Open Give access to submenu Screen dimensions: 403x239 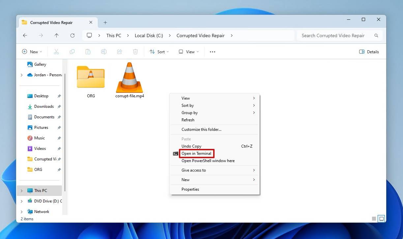215,170
